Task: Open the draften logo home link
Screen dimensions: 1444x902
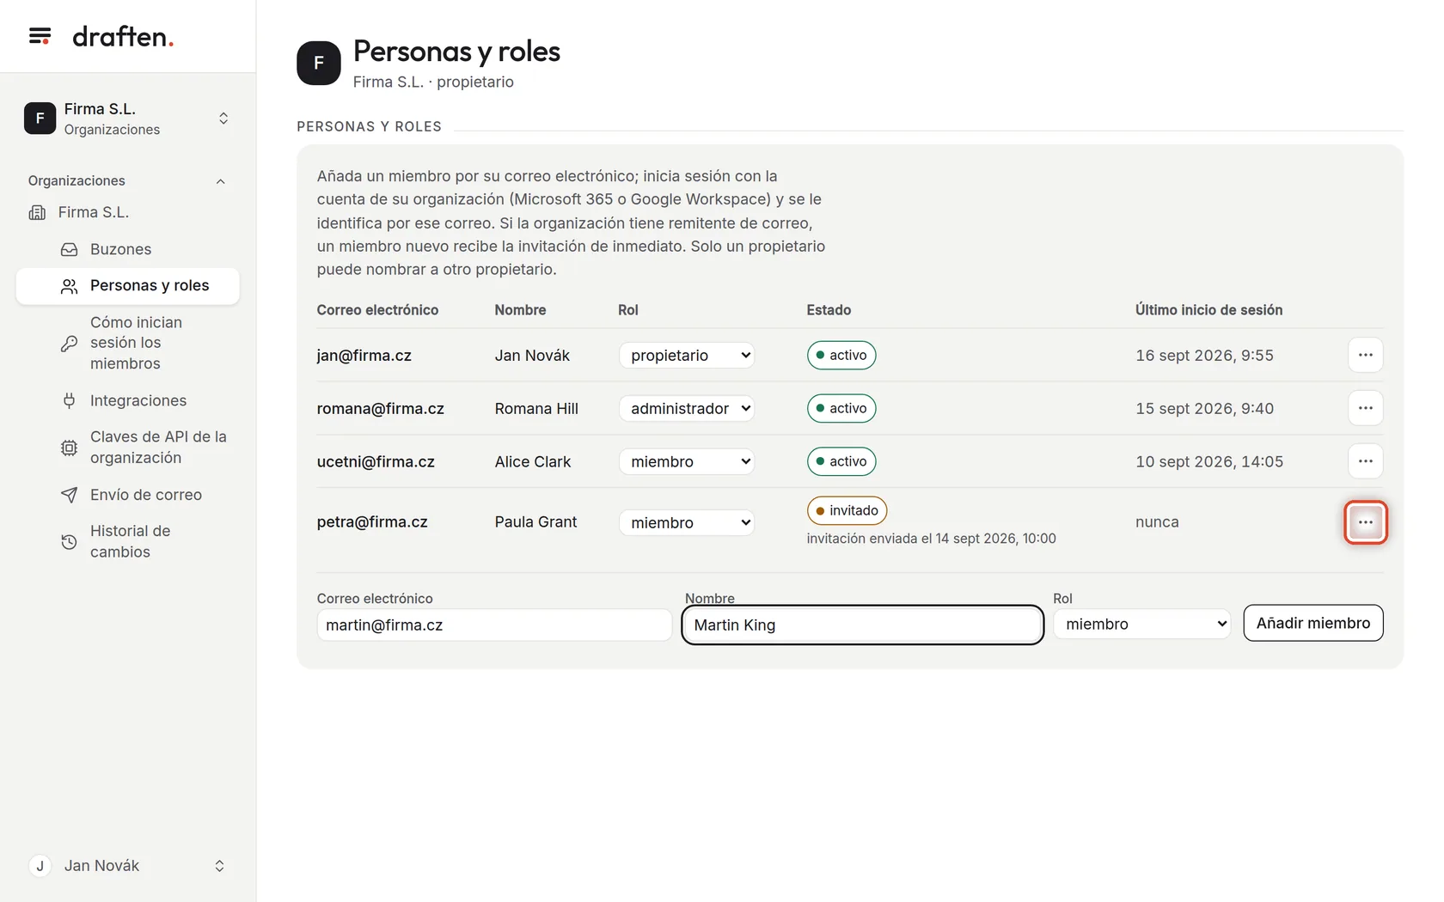Action: pos(123,37)
